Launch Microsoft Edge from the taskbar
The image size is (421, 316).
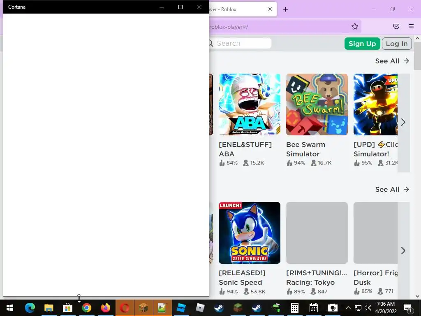coord(30,308)
